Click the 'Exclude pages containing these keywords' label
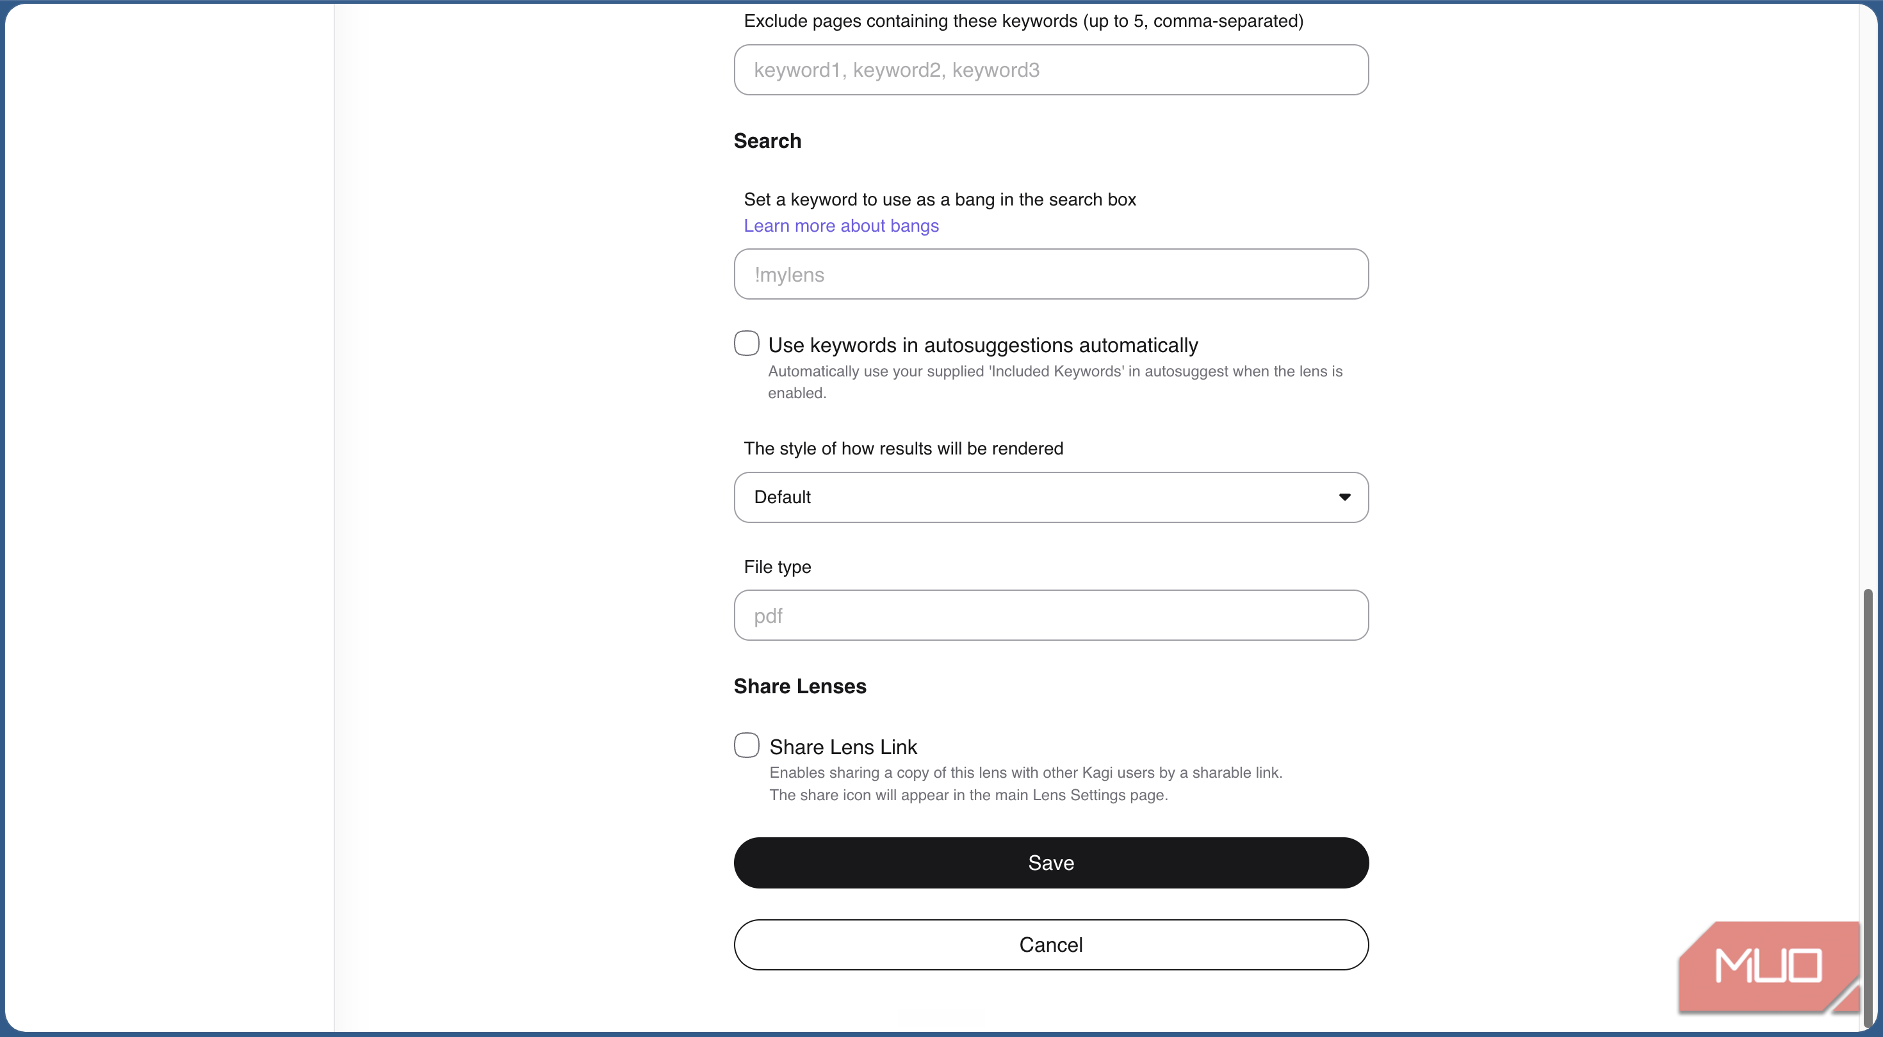The width and height of the screenshot is (1883, 1037). [1023, 21]
